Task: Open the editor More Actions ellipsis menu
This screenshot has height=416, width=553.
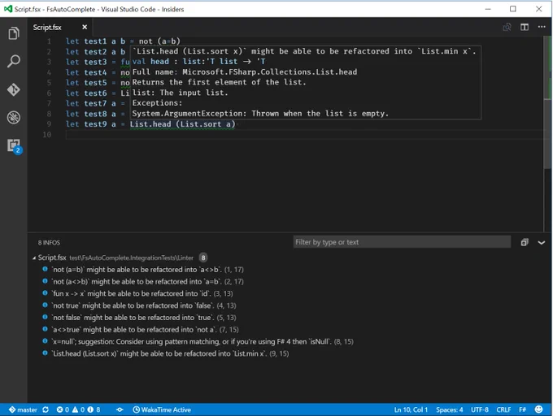Action: (542, 27)
